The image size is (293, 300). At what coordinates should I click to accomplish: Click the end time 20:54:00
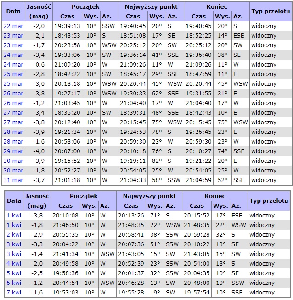pos(197,263)
